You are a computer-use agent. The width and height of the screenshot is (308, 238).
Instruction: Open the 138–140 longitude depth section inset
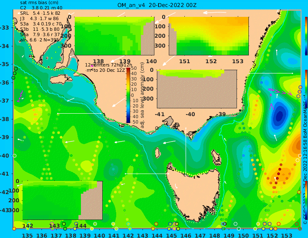click(114, 36)
